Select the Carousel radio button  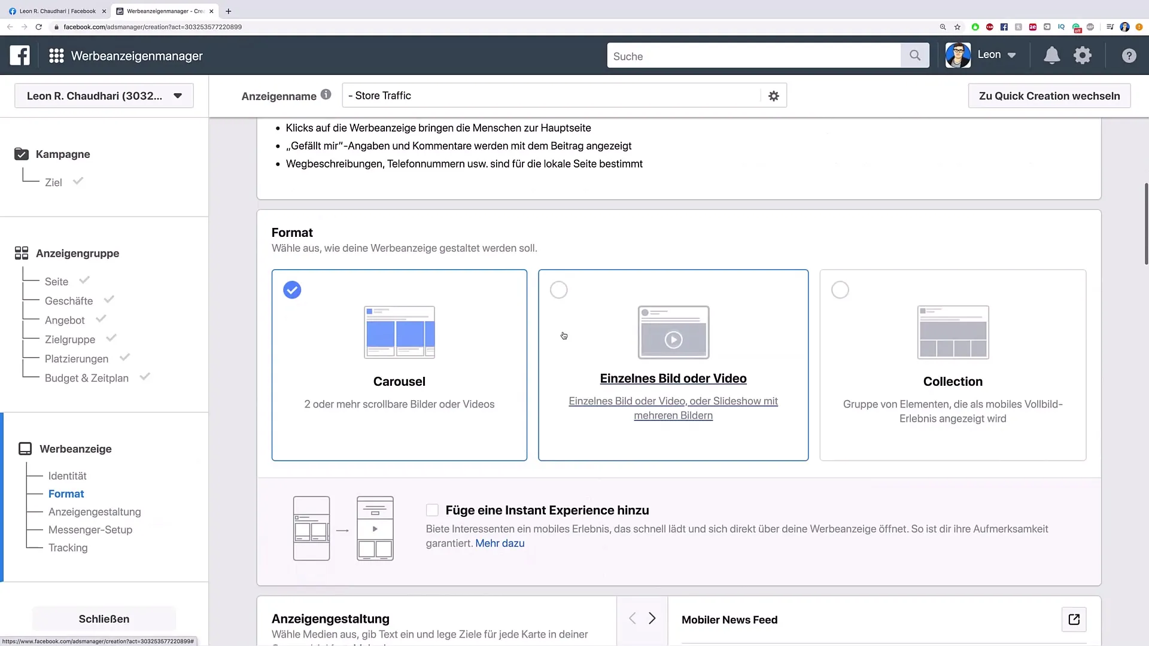(292, 290)
